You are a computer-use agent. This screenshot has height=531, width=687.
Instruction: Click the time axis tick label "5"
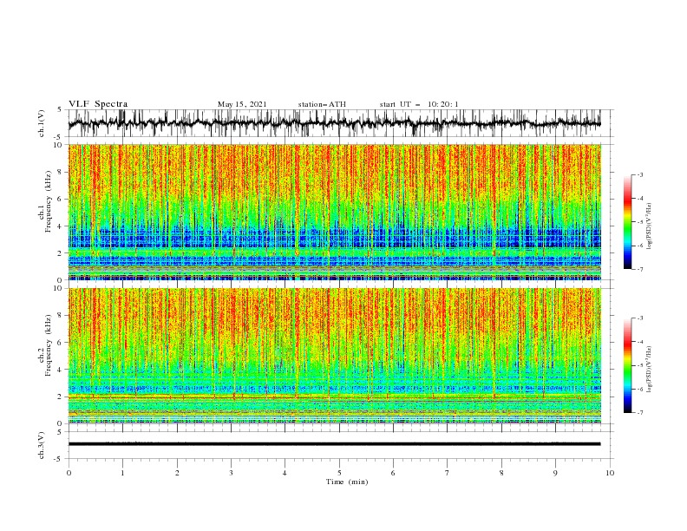tap(339, 473)
